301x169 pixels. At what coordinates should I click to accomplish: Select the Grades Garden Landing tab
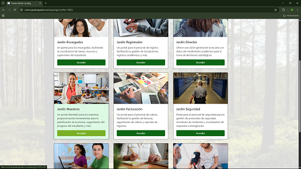tap(24, 3)
